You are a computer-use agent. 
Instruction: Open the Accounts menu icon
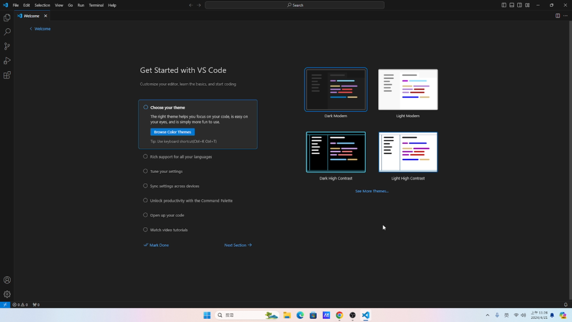[7, 280]
